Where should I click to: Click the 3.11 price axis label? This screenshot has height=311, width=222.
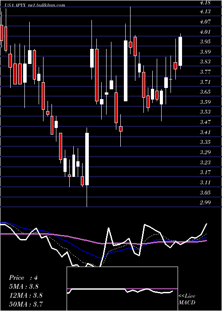click(205, 182)
